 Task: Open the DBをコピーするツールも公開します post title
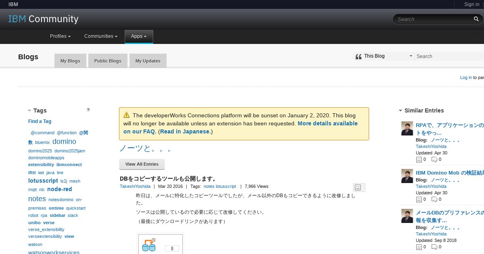coord(168,179)
